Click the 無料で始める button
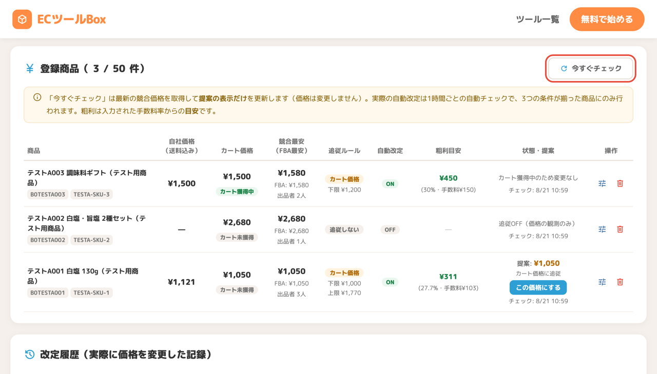The width and height of the screenshot is (657, 374). pyautogui.click(x=607, y=19)
